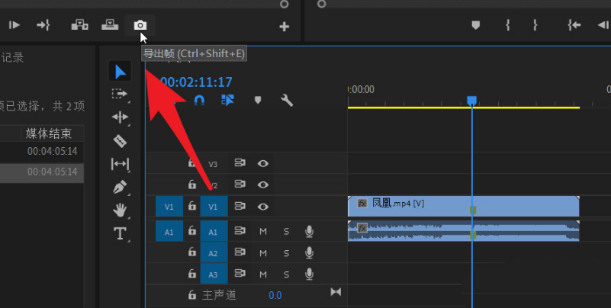
Task: Toggle lock on track V3
Action: [192, 162]
